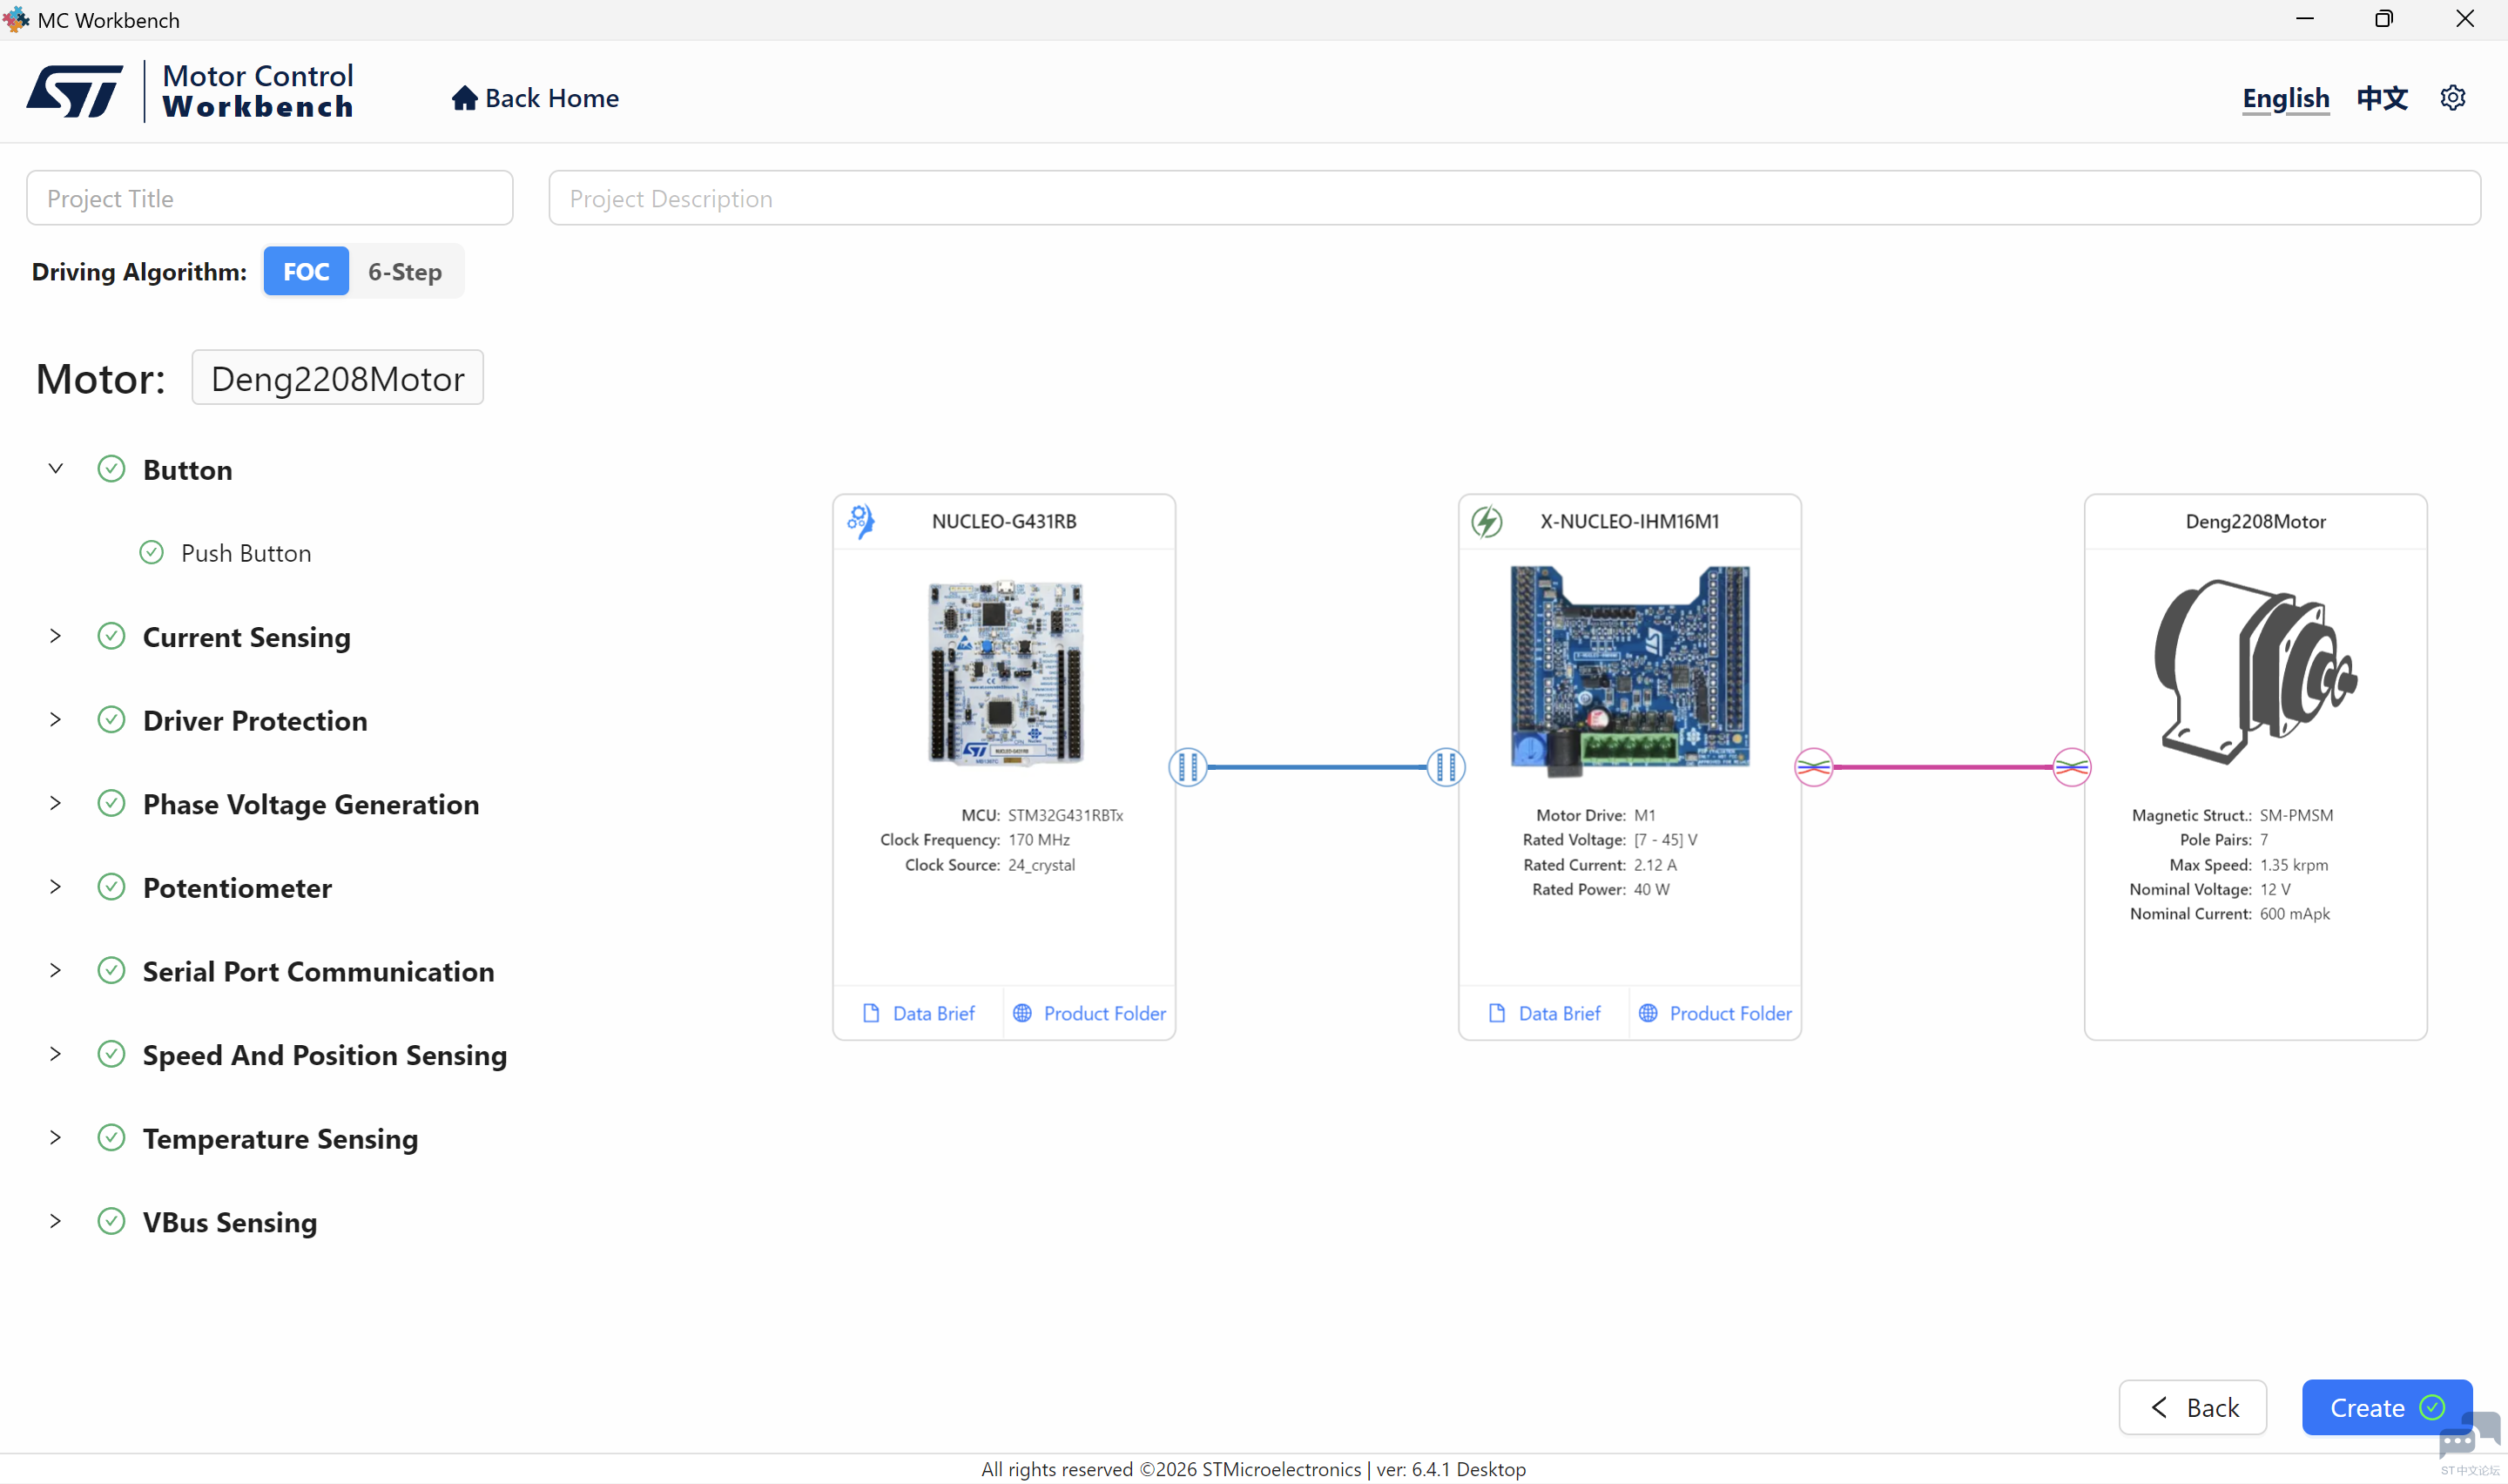
Task: Click the check icon beside Temperature Sensing
Action: (x=111, y=1138)
